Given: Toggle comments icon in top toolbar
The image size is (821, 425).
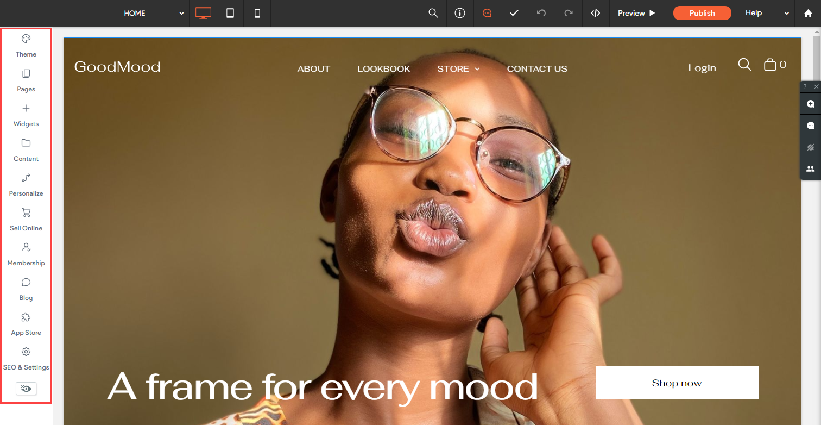Looking at the screenshot, I should click(x=487, y=13).
